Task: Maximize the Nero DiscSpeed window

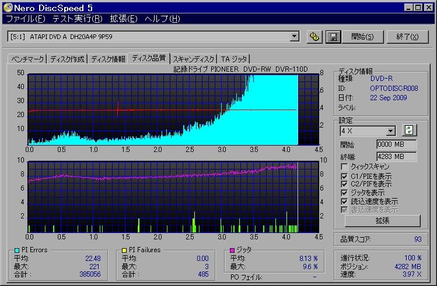Action: coord(418,8)
